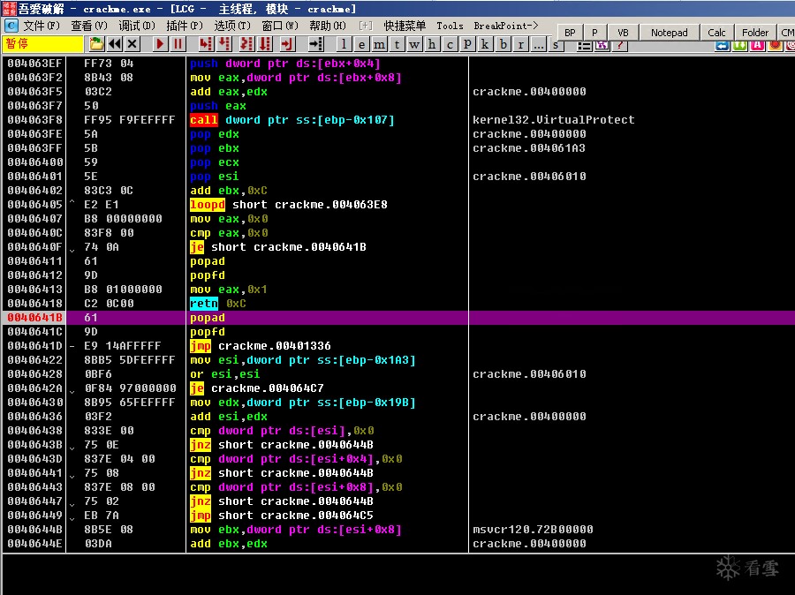Click hex bytes FF95 F9FEFFFF

click(129, 120)
